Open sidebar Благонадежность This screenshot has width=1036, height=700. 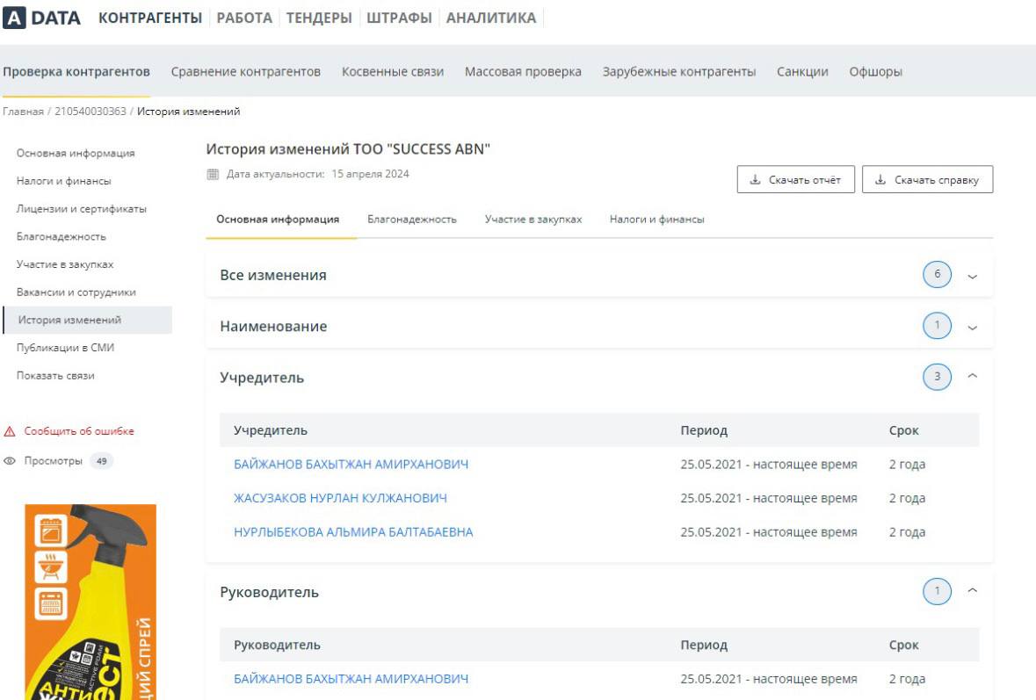[x=61, y=236]
